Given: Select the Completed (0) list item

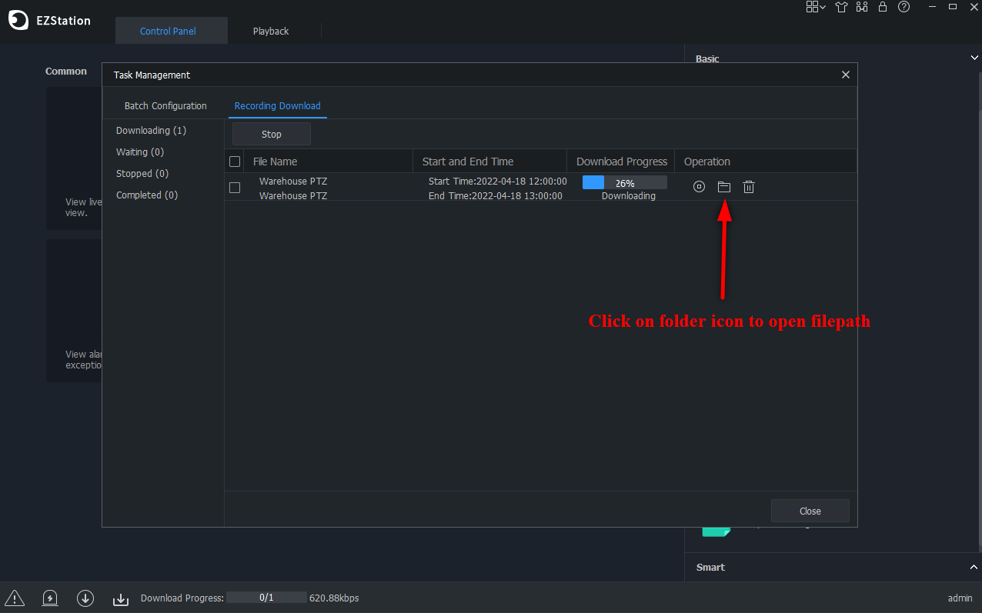Looking at the screenshot, I should pyautogui.click(x=147, y=195).
